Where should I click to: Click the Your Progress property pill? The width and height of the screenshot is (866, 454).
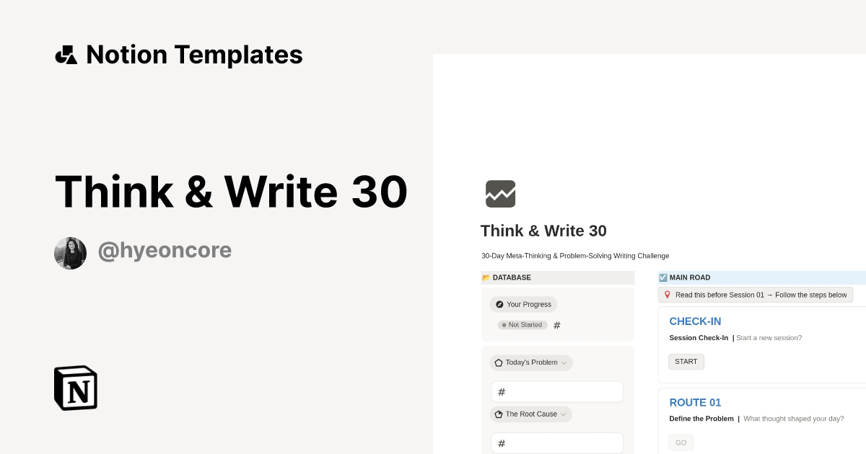523,304
